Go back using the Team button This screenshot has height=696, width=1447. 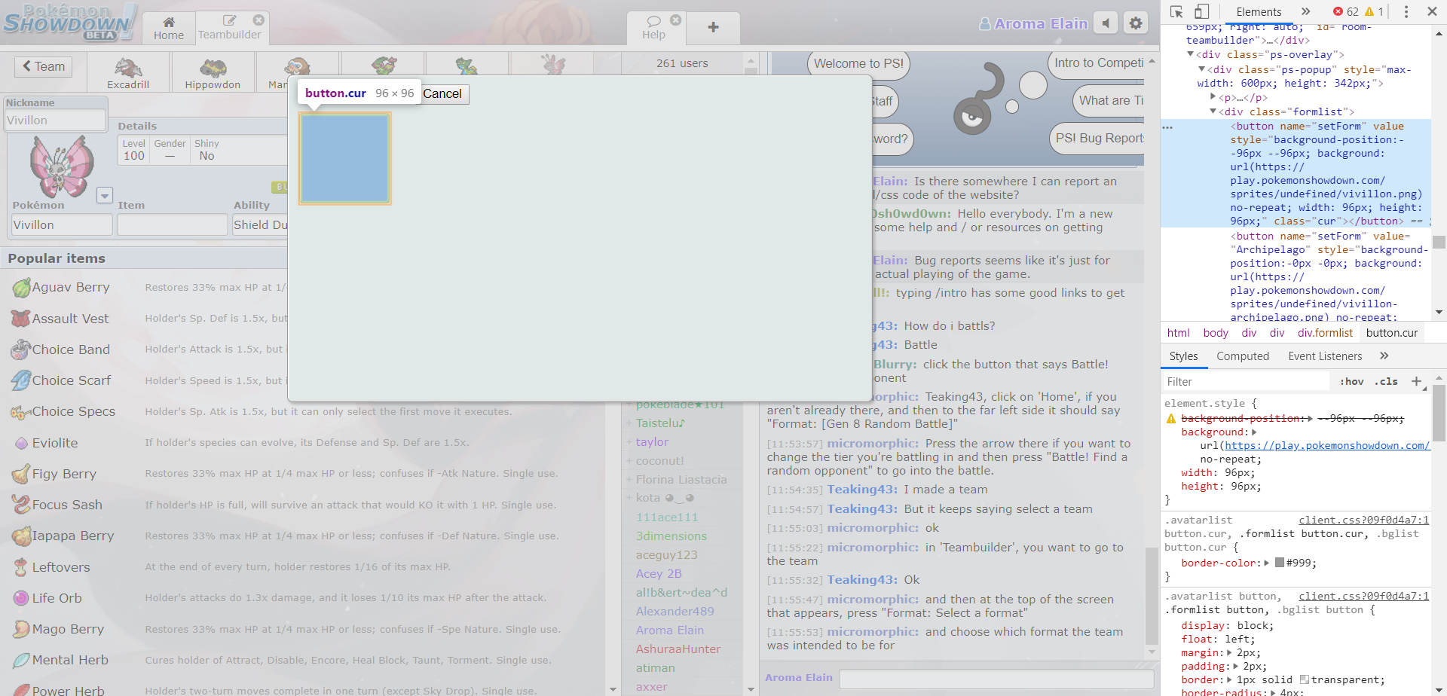[44, 66]
